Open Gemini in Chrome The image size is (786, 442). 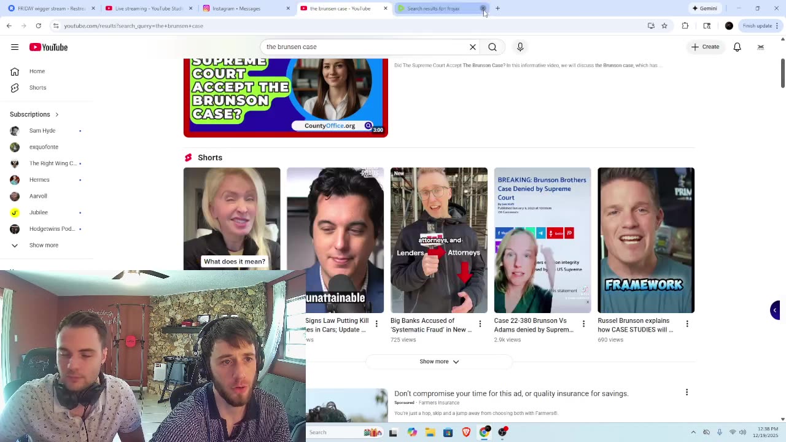tap(704, 9)
